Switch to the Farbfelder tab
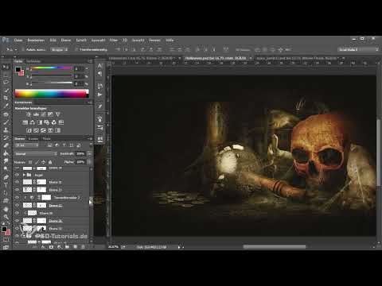The width and height of the screenshot is (382, 286). click(x=33, y=61)
